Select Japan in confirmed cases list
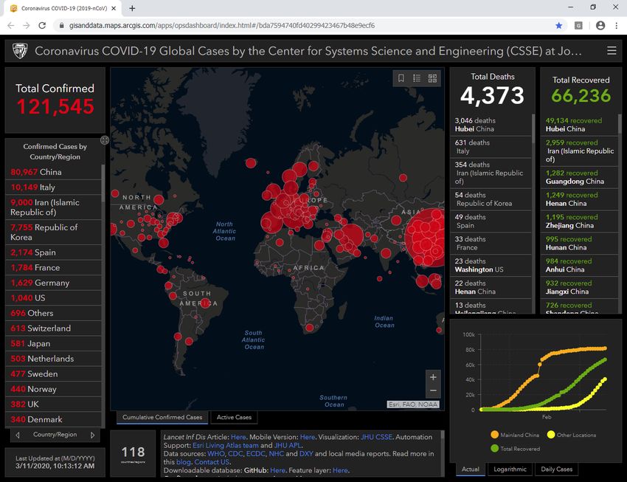This screenshot has width=627, height=482. [x=53, y=343]
